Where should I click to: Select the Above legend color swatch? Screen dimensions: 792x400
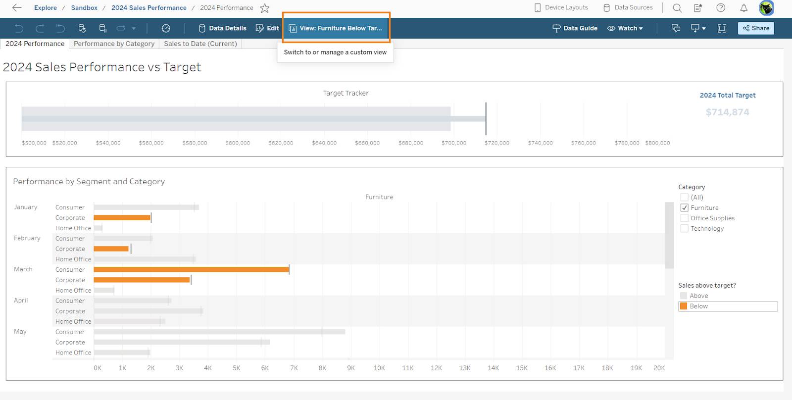point(684,296)
